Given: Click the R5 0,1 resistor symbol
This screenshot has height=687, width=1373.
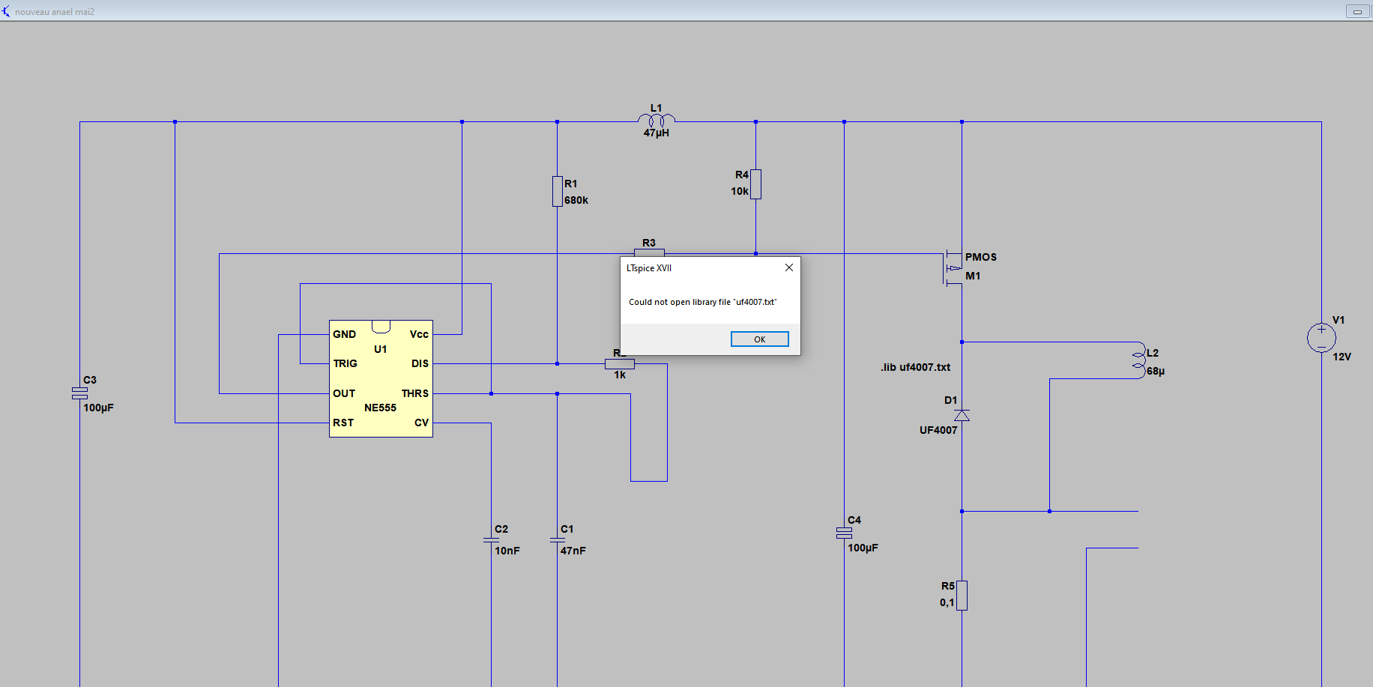Looking at the screenshot, I should 962,595.
